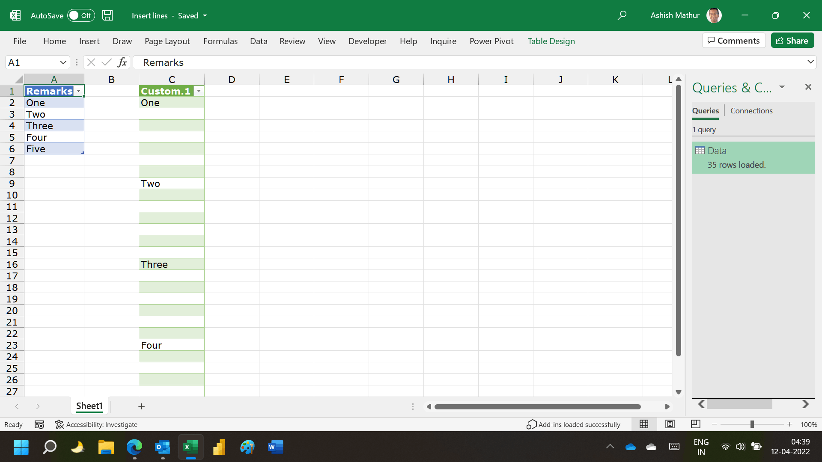Open the Custom.1 column filter dropdown
This screenshot has height=462, width=822.
[x=199, y=91]
